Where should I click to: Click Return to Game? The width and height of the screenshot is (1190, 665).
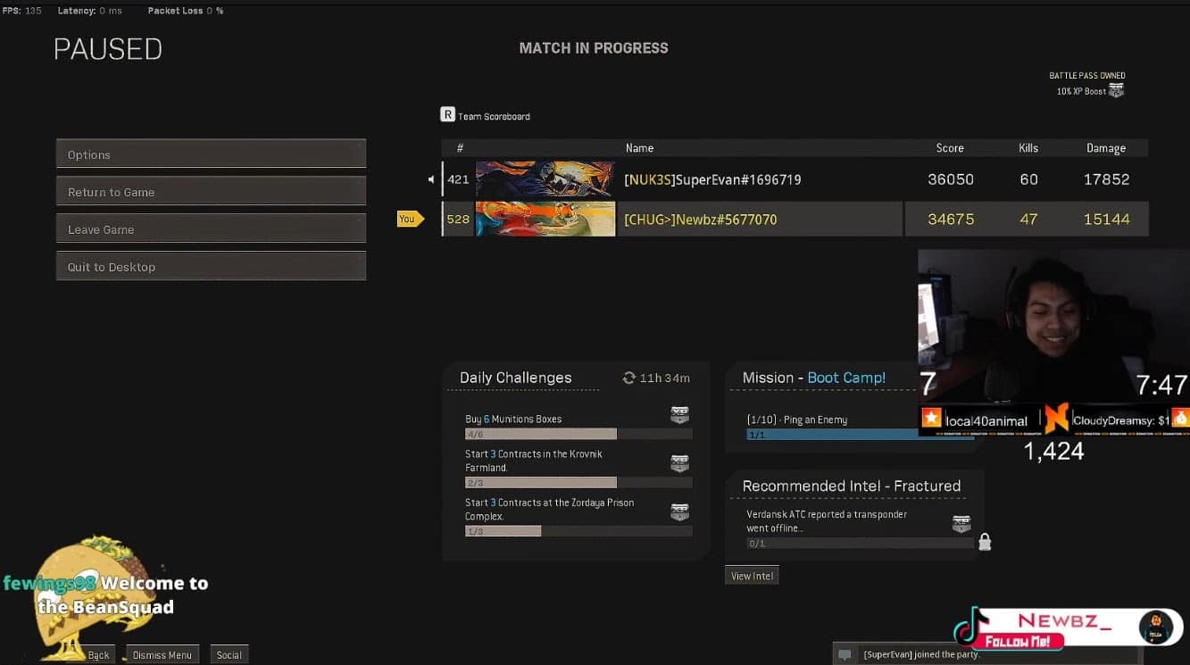click(211, 191)
